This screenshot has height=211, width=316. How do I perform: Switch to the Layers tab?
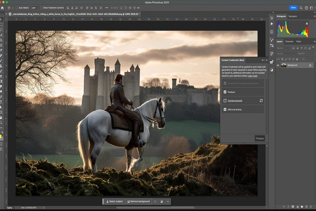(x=279, y=41)
